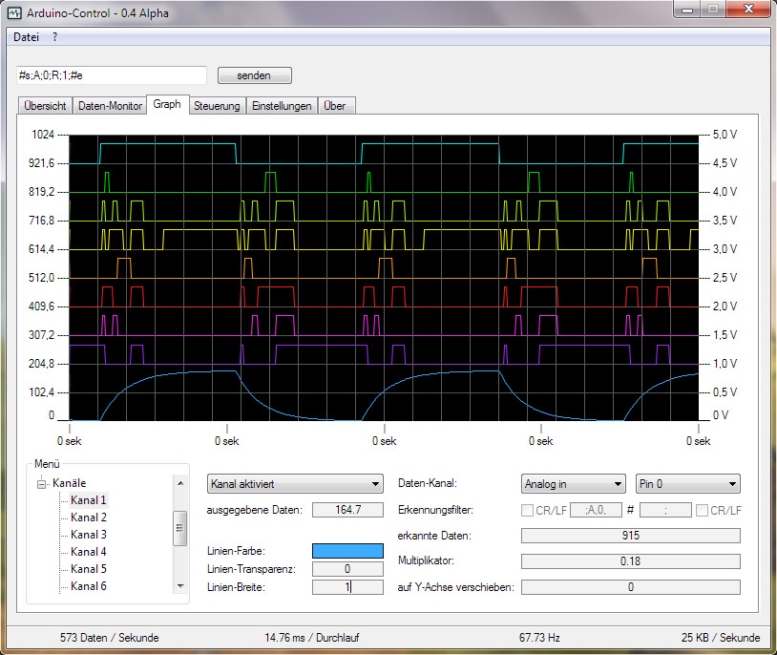This screenshot has height=655, width=777.
Task: Switch to the Übersicht tab
Action: [45, 106]
